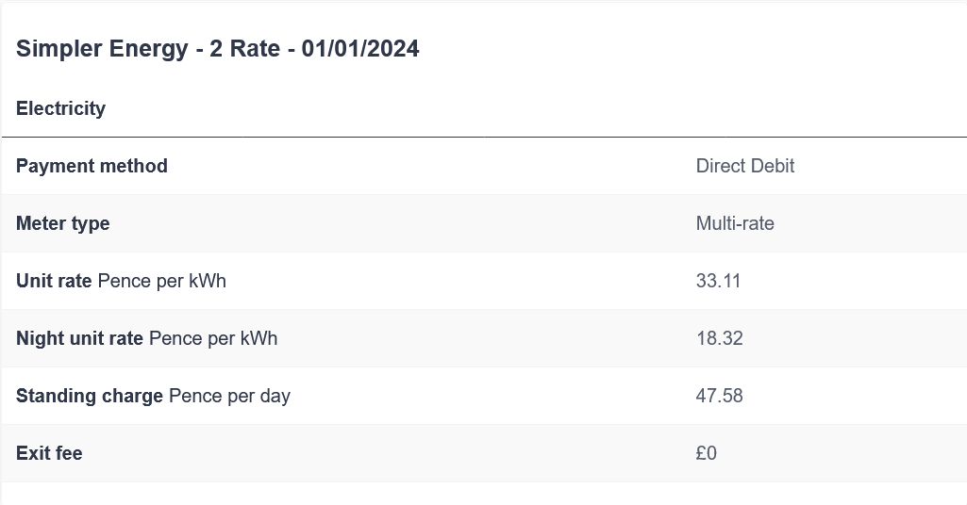Click the Simpler Energy tariff name in the title
Viewport: 967px width, 505px height.
102,50
